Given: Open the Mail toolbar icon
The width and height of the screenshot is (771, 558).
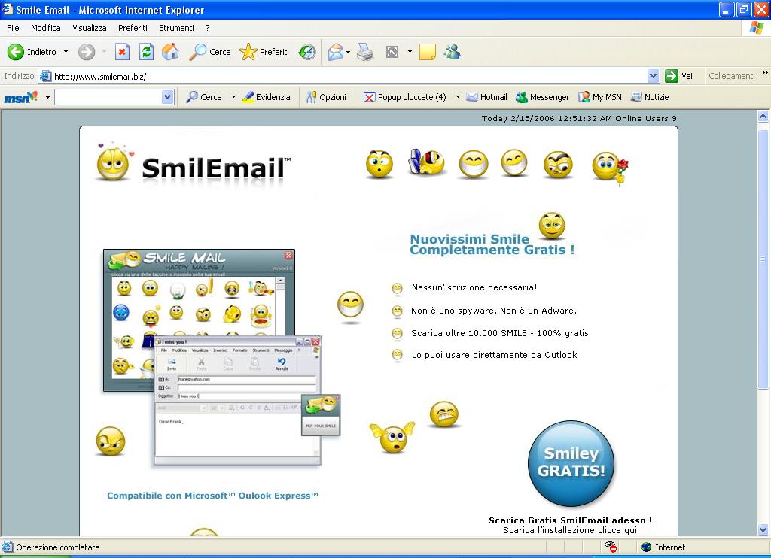Looking at the screenshot, I should click(335, 52).
